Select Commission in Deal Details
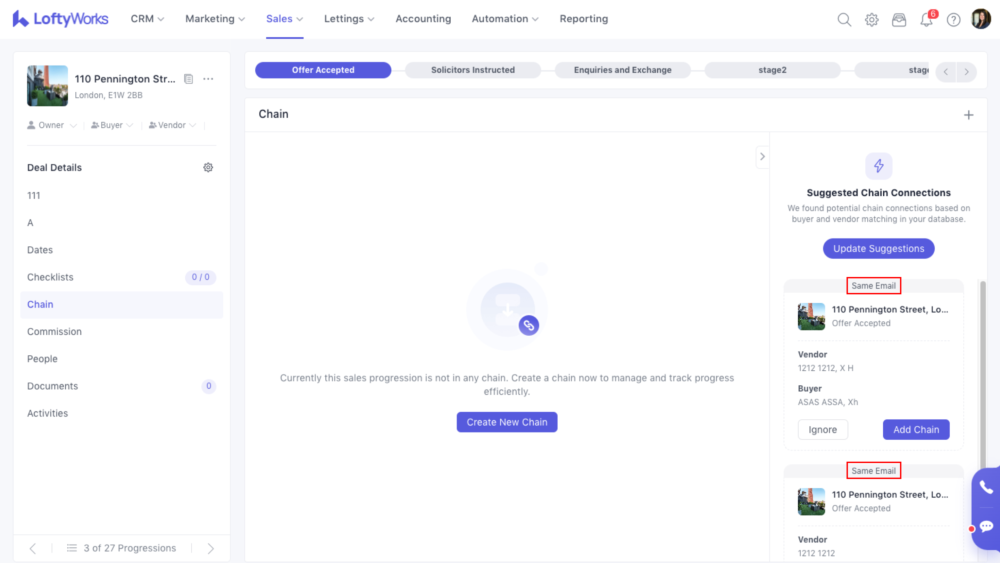The width and height of the screenshot is (1000, 563). pos(55,331)
